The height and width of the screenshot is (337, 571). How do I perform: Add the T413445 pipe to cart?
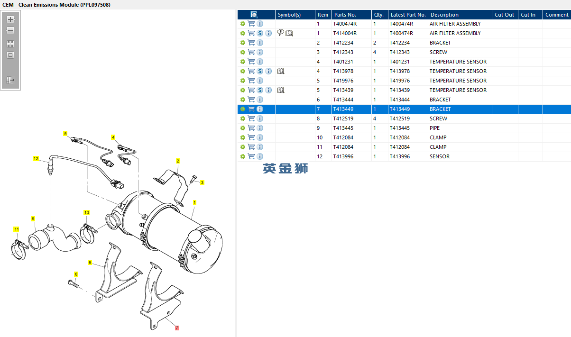[x=251, y=128]
